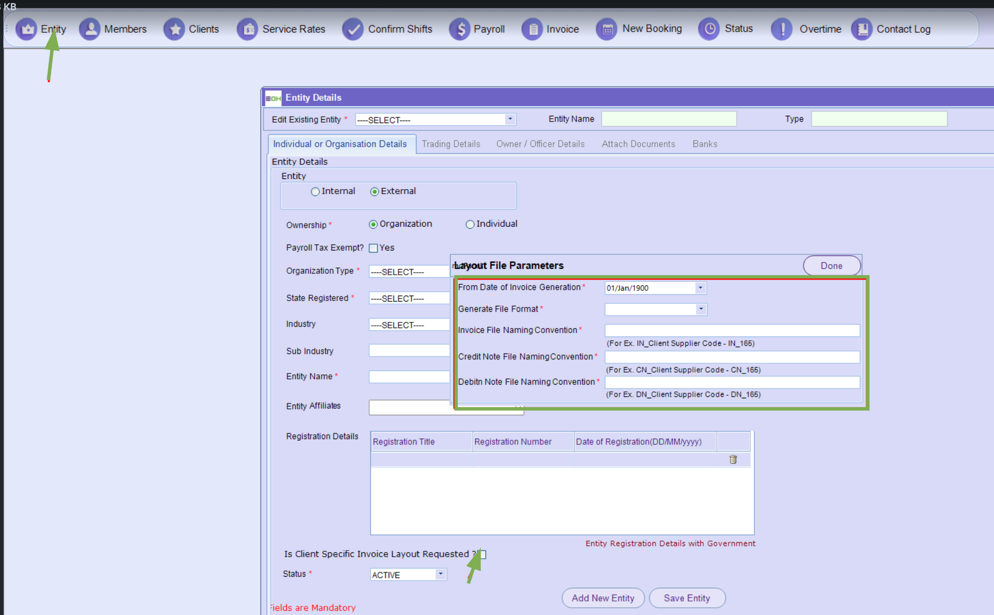Expand the Status ACTIVE dropdown

(x=441, y=574)
